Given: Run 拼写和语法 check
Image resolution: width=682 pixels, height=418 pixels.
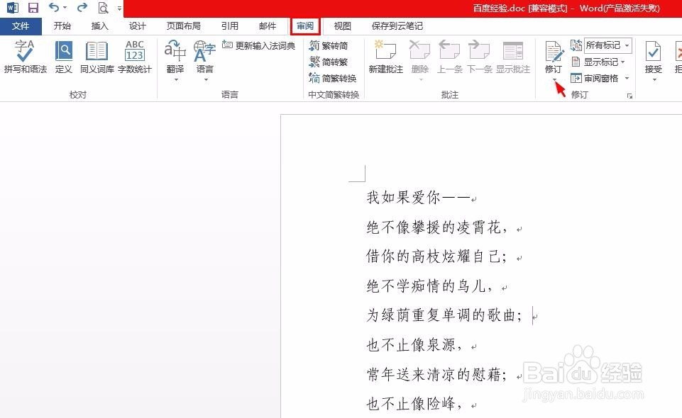Looking at the screenshot, I should [x=26, y=57].
